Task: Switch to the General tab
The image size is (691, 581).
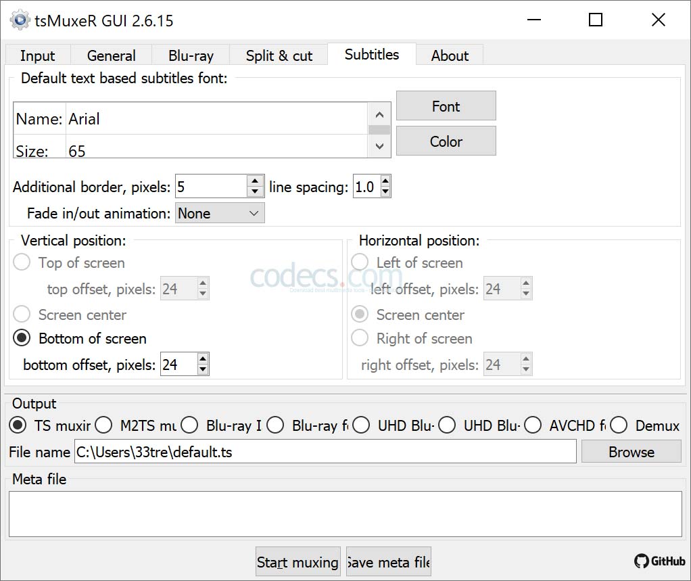Action: pos(111,55)
